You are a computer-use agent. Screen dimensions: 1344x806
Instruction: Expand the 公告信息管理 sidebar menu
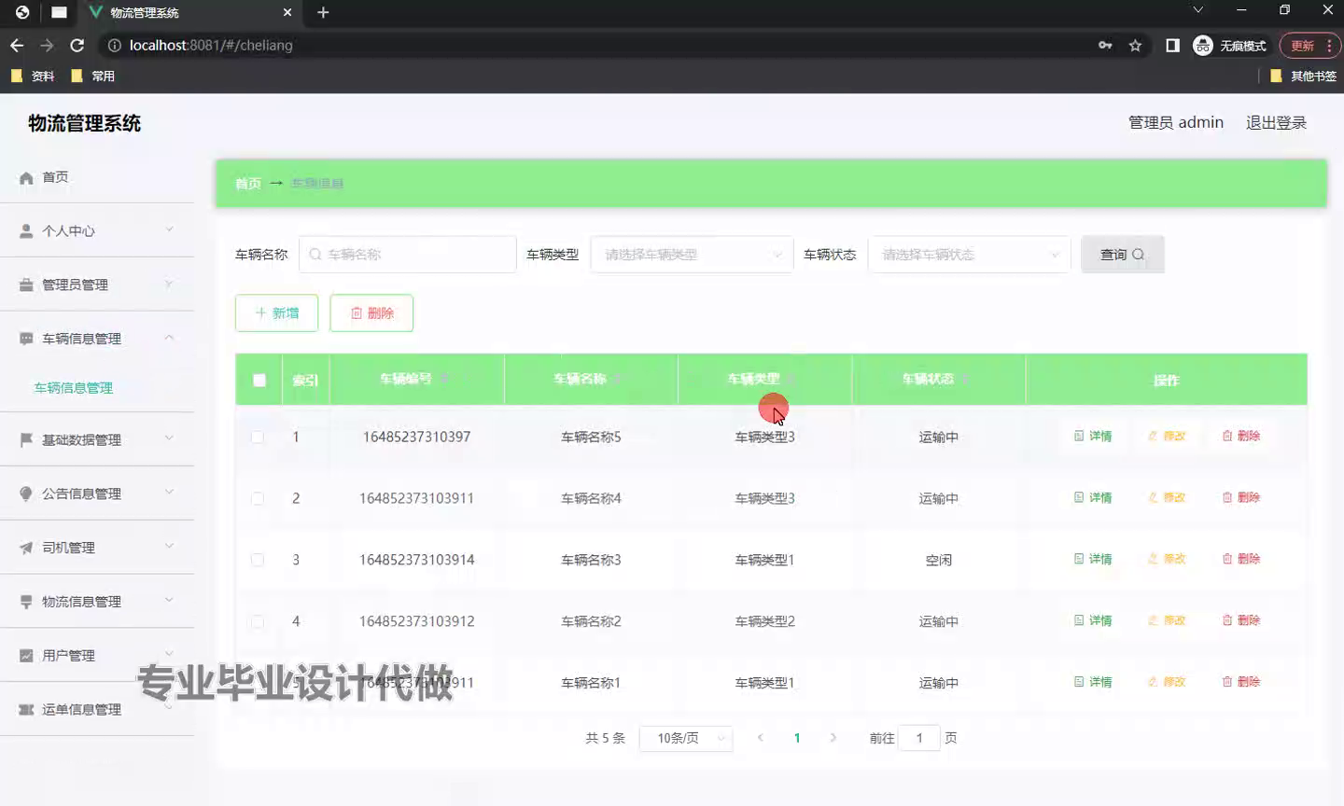click(97, 493)
